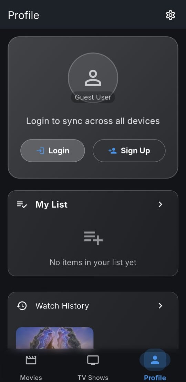Open the watch history movie thumbnail
The image size is (186, 382).
(55, 338)
